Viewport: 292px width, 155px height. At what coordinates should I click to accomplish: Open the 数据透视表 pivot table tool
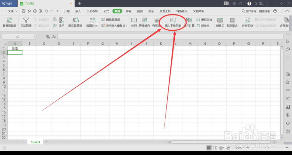pyautogui.click(x=10, y=22)
